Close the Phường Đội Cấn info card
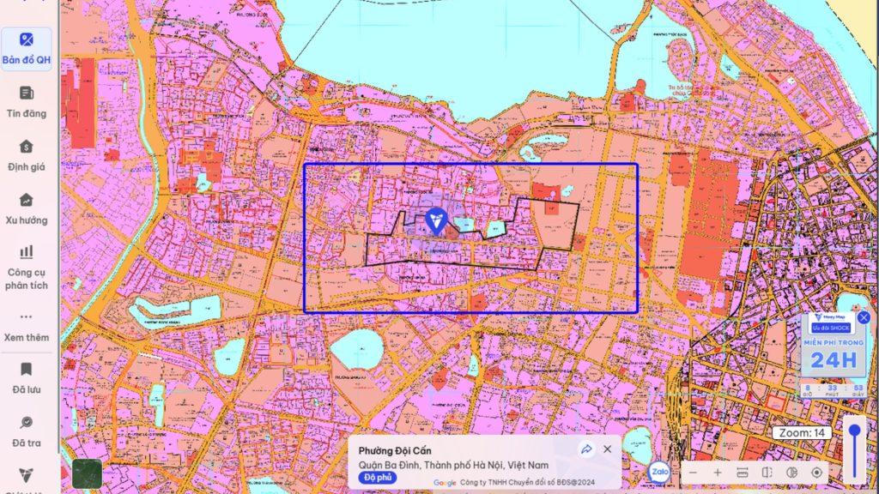Image resolution: width=879 pixels, height=494 pixels. coord(608,449)
